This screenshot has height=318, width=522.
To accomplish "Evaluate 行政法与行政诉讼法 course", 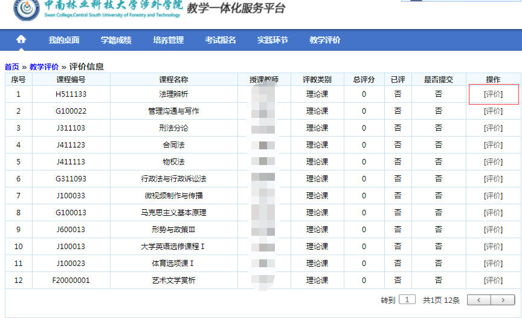I will pyautogui.click(x=493, y=179).
